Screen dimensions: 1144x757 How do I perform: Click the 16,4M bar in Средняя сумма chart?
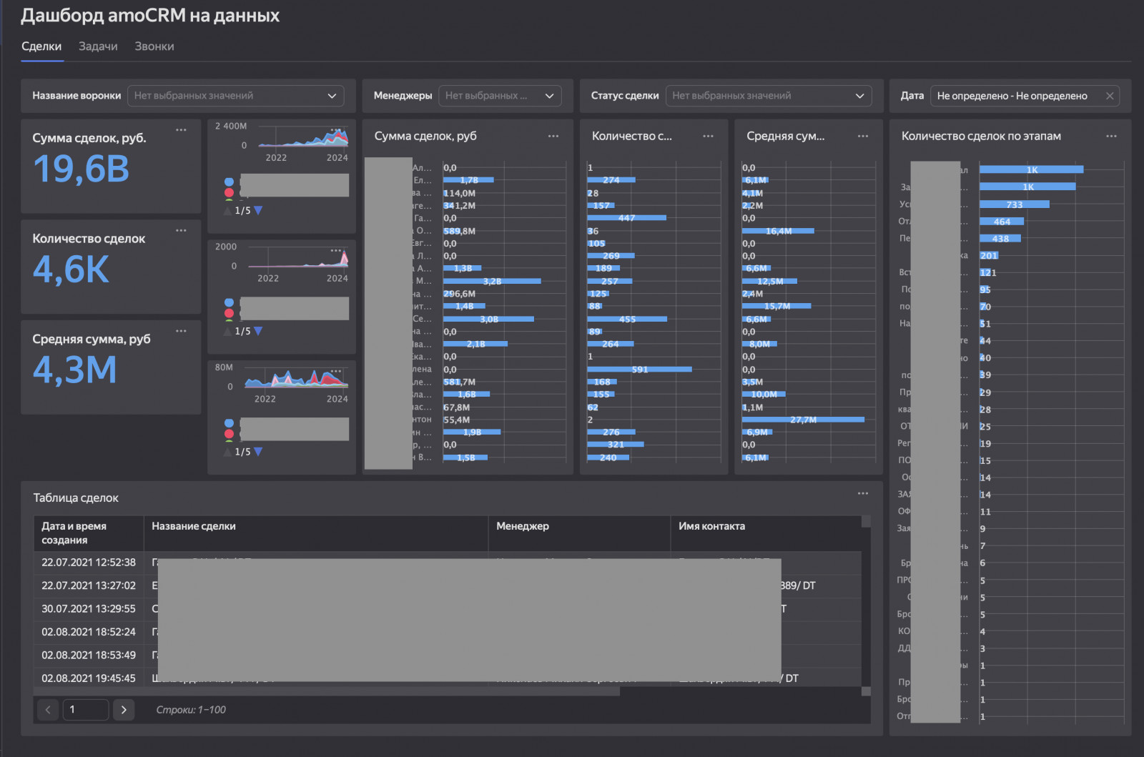[778, 231]
